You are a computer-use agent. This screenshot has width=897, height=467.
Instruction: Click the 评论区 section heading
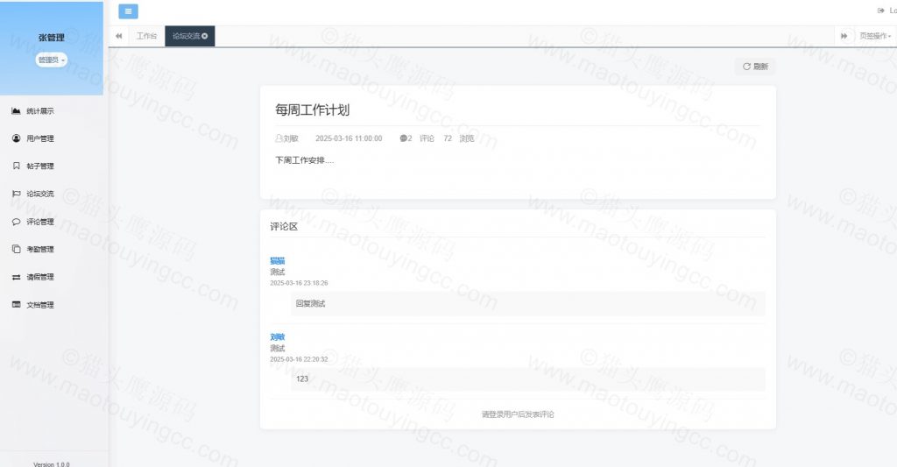tap(284, 227)
